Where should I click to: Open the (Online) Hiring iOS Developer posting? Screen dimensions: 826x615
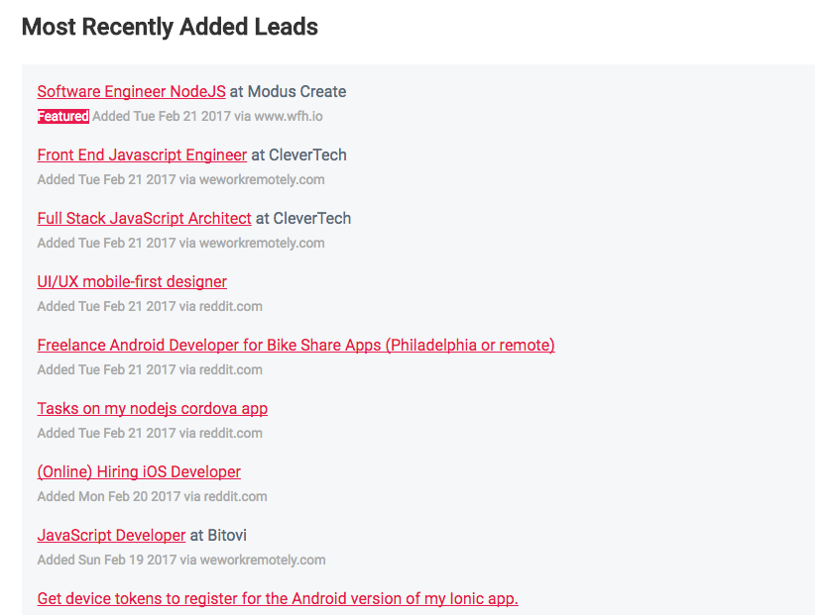click(138, 471)
